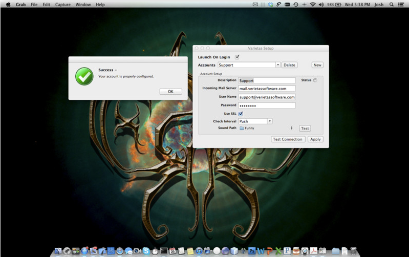Viewport: 409px width, 257px height.
Task: Toggle the Launch On Login checkbox
Action: click(237, 57)
